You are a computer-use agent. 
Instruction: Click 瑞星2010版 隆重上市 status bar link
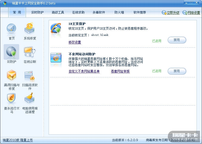coord(18,140)
